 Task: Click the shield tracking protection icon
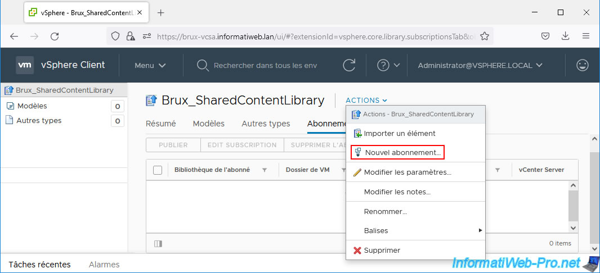coord(115,37)
